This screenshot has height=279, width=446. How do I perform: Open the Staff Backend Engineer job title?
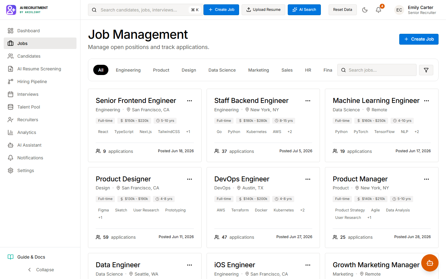(251, 100)
